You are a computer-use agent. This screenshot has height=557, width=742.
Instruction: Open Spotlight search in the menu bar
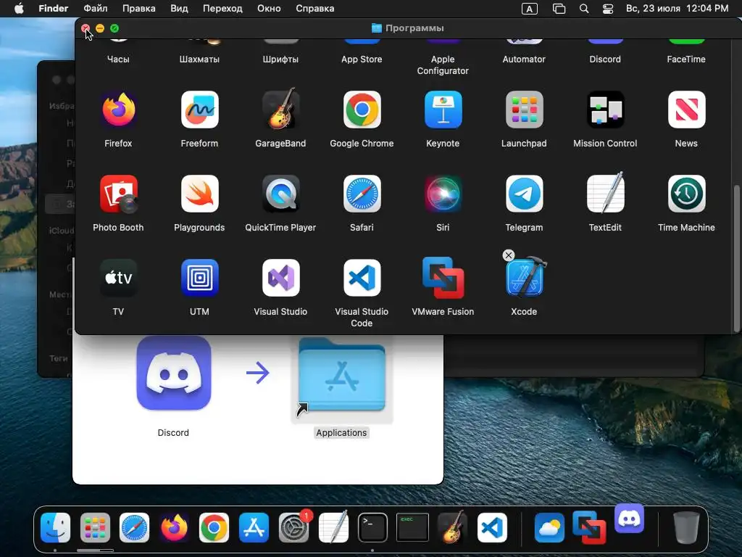tap(584, 9)
